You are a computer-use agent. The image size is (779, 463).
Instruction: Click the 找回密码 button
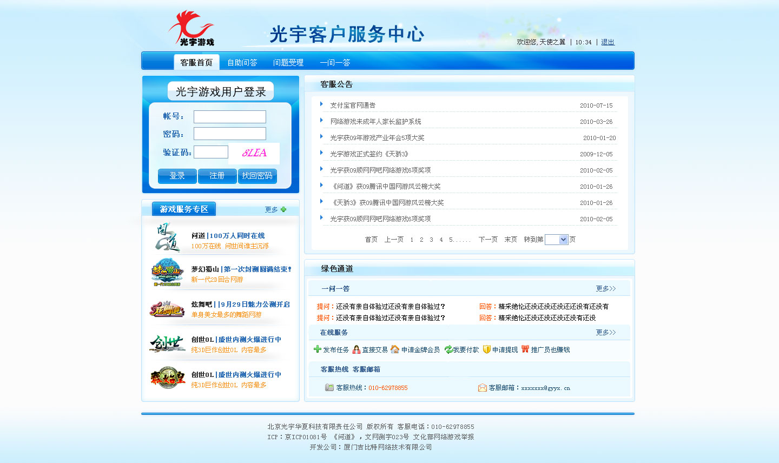[x=258, y=176]
